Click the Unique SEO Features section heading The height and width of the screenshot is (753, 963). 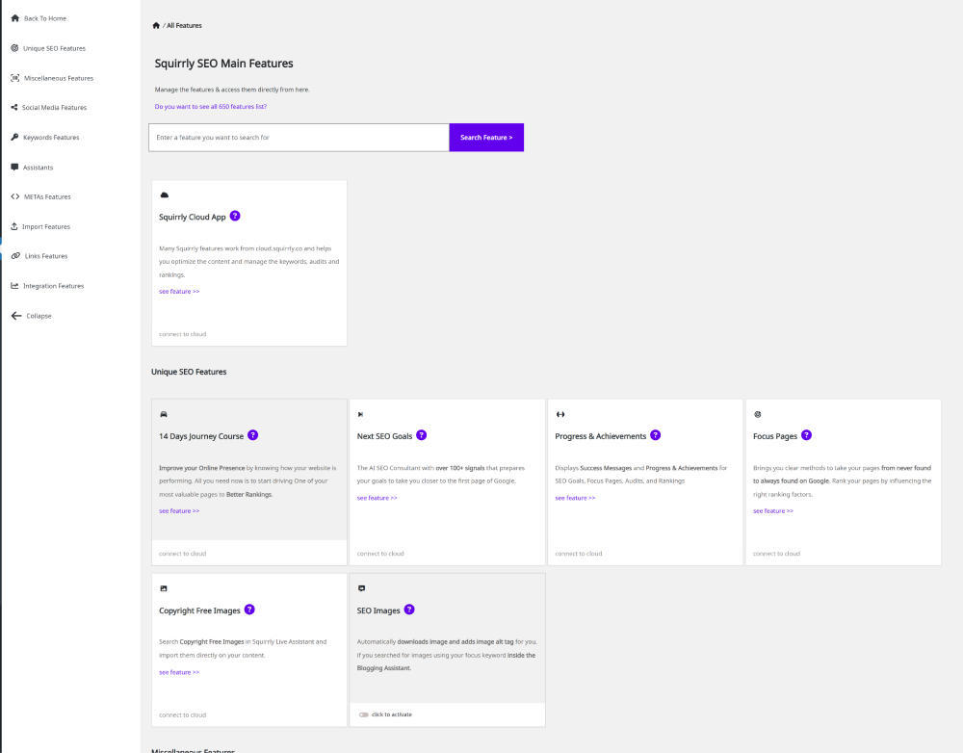click(189, 372)
